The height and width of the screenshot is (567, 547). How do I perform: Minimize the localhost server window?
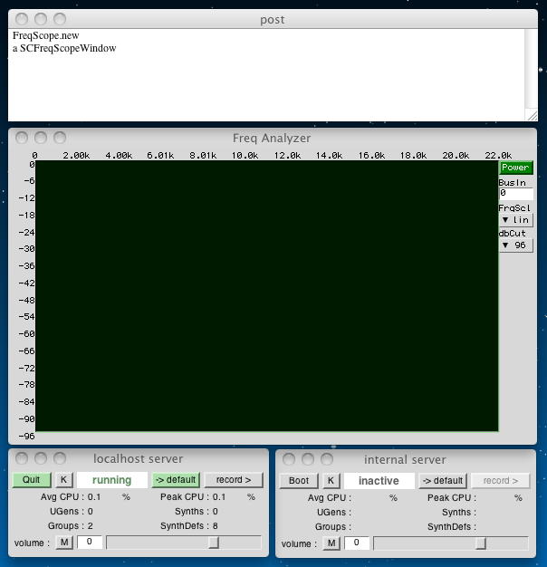pos(41,458)
